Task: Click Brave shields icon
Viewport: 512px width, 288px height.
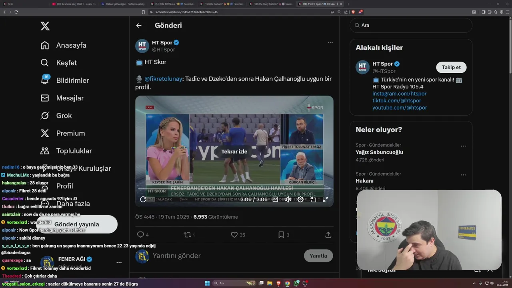Action: coord(353,12)
